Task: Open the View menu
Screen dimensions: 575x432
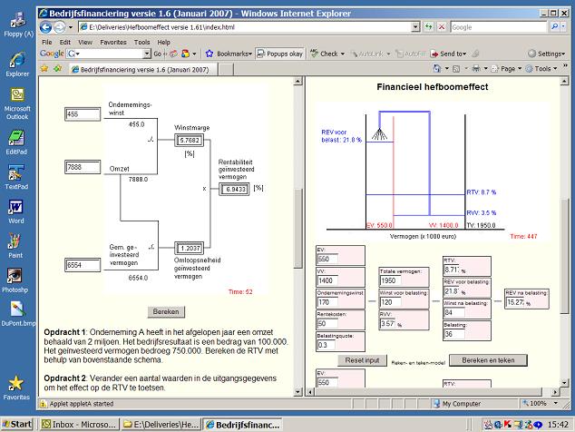Action: click(x=85, y=43)
